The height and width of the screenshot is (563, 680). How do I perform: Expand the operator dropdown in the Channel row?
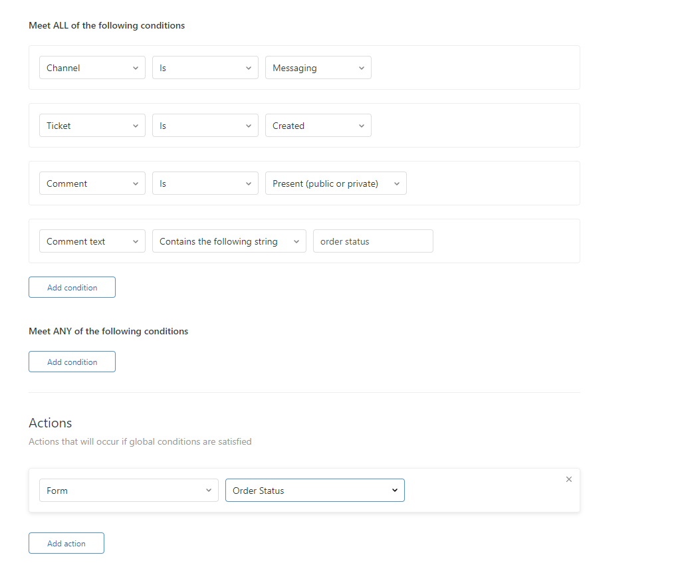[205, 68]
